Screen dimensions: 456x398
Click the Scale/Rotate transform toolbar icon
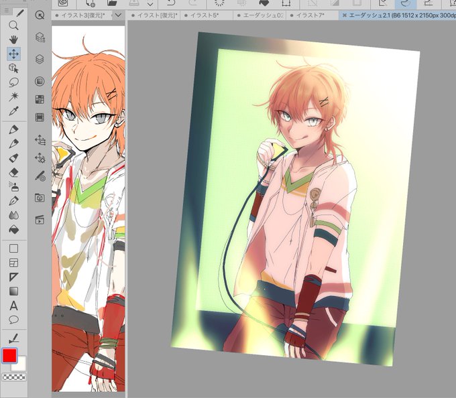coord(286,3)
